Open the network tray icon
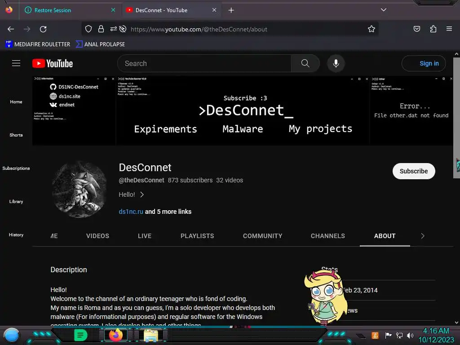The image size is (460, 345). (x=399, y=335)
